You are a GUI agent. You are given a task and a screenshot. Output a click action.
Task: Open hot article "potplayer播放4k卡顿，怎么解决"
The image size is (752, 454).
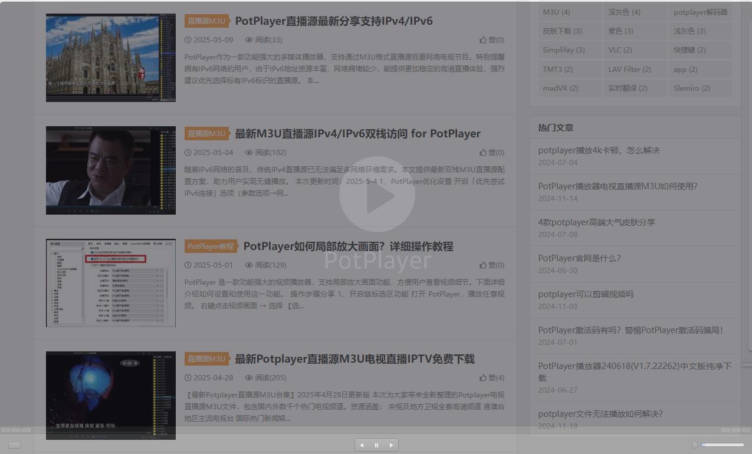click(x=599, y=150)
